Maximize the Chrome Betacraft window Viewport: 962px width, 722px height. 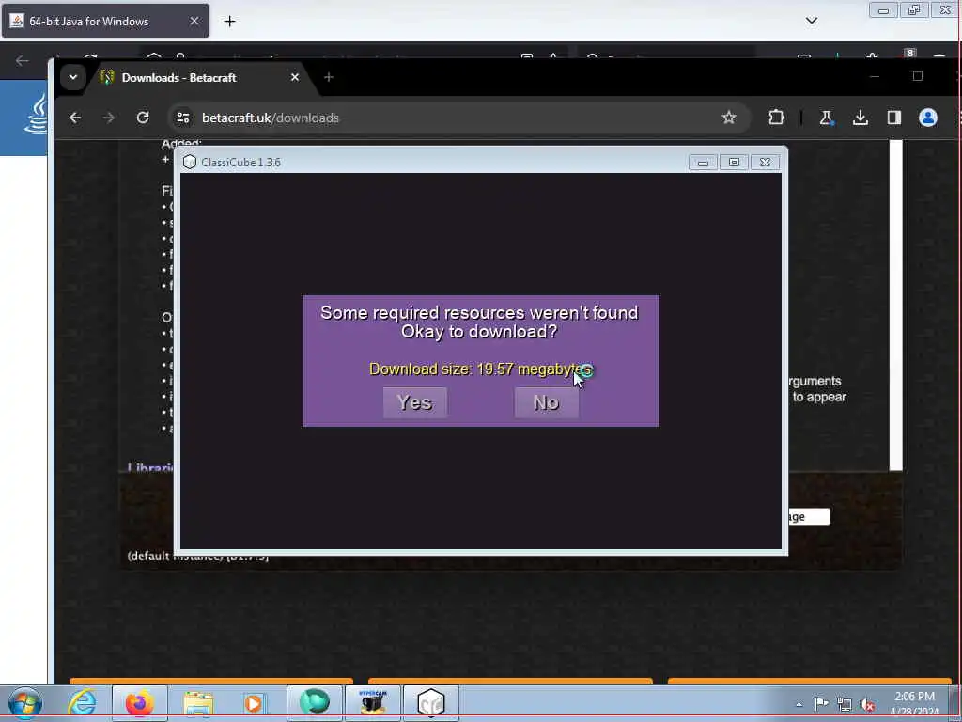coord(917,77)
